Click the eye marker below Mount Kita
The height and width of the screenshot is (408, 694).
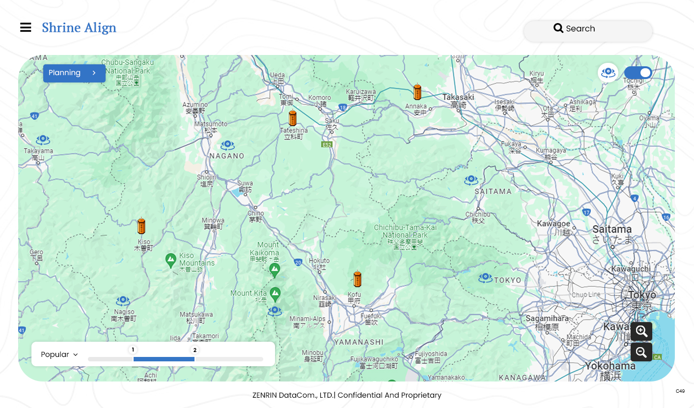275,311
